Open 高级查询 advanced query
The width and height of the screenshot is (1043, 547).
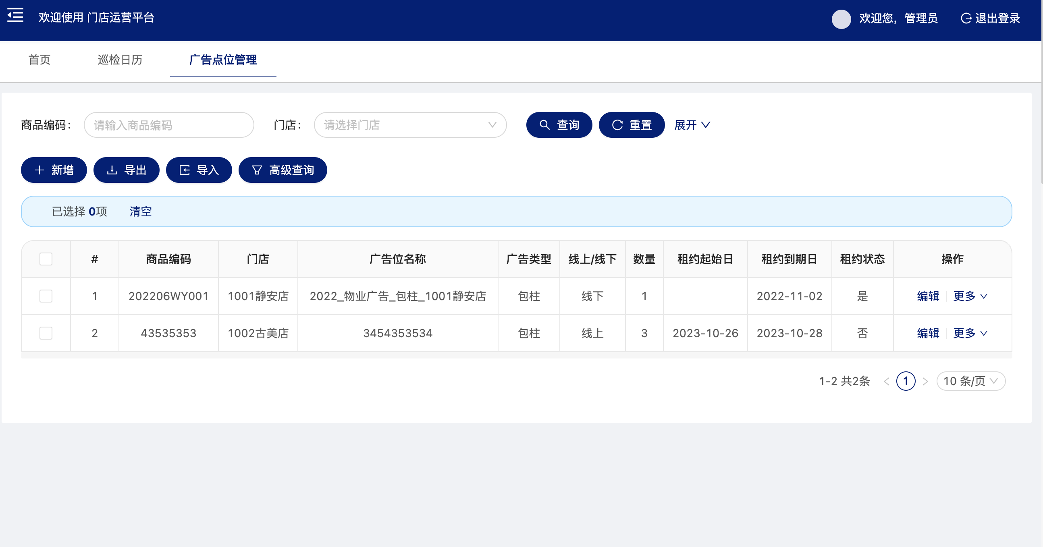pyautogui.click(x=283, y=170)
